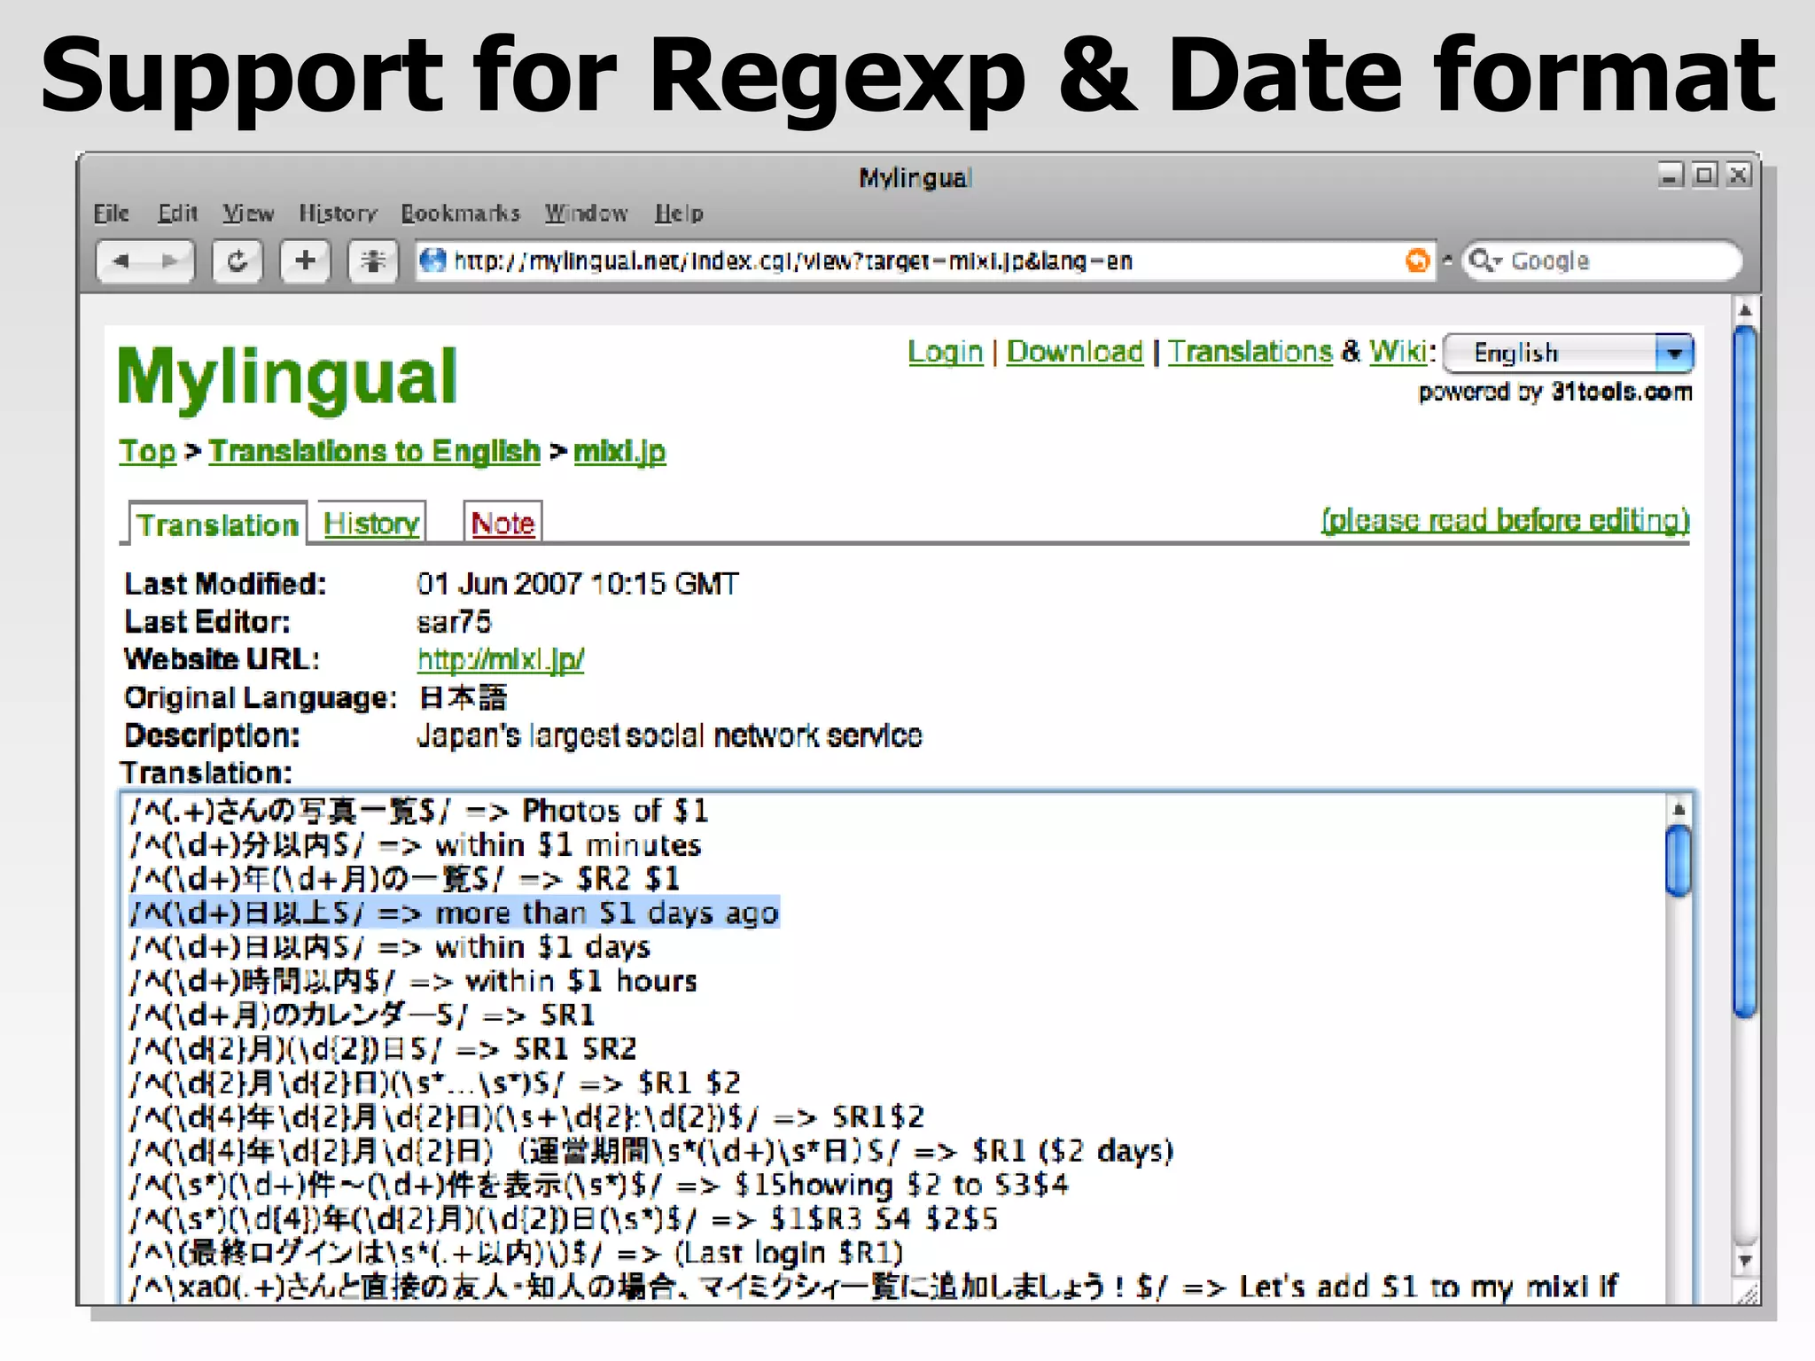Click the 'sar75' last editor value
Viewport: 1815px width, 1361px height.
(x=454, y=622)
